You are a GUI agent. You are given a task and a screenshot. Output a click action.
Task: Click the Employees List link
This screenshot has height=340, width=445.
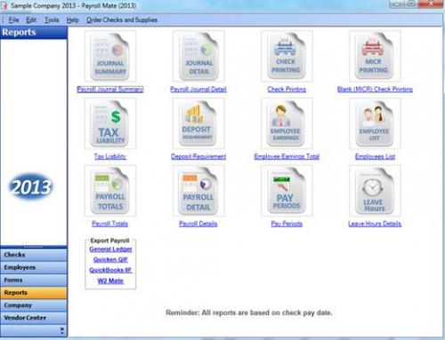tap(375, 156)
